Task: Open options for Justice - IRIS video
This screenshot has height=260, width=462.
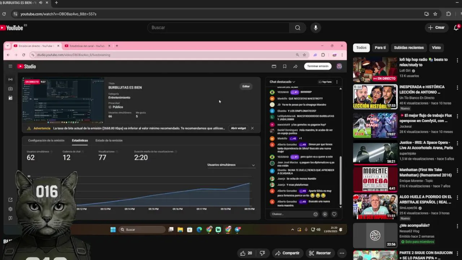Action: [x=457, y=143]
